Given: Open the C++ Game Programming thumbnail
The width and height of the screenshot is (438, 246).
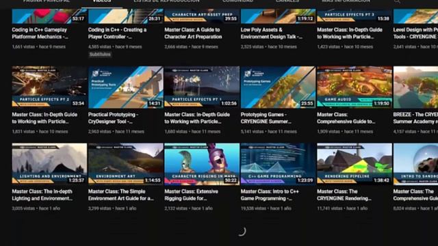Looking at the screenshot, I should (279, 164).
